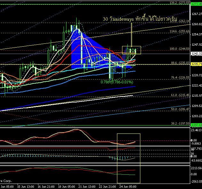Select the 114.6 -1255.60 Fibonacci label
The image size is (202, 189).
[x=180, y=31]
